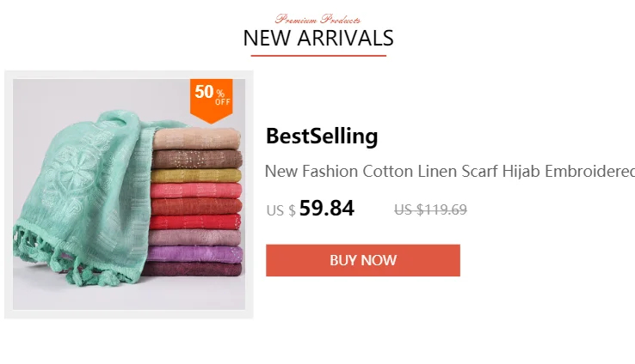Click the Premium Products script text

point(317,19)
